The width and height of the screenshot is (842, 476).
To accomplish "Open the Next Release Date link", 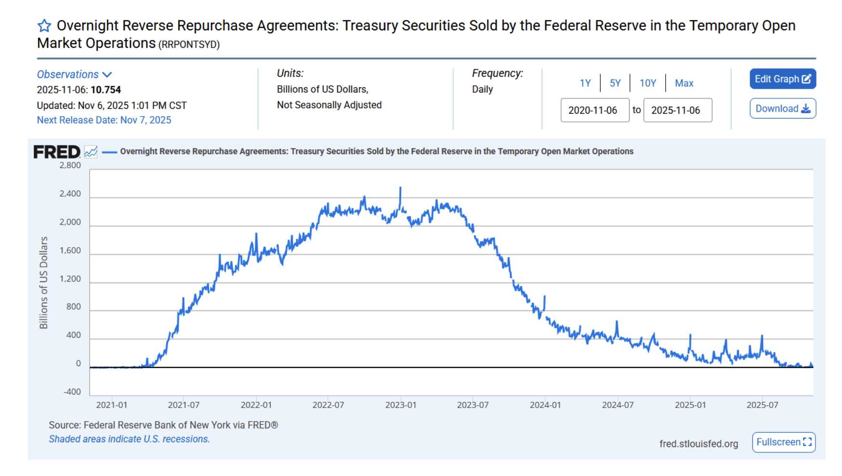I will [104, 119].
